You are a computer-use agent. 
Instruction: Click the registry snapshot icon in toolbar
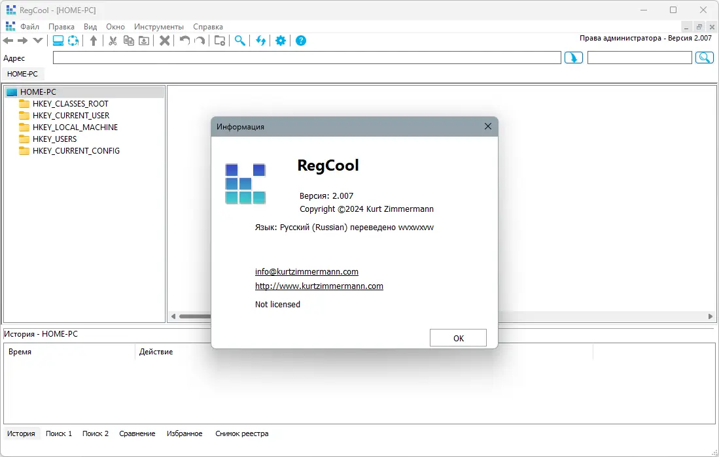[x=73, y=41]
